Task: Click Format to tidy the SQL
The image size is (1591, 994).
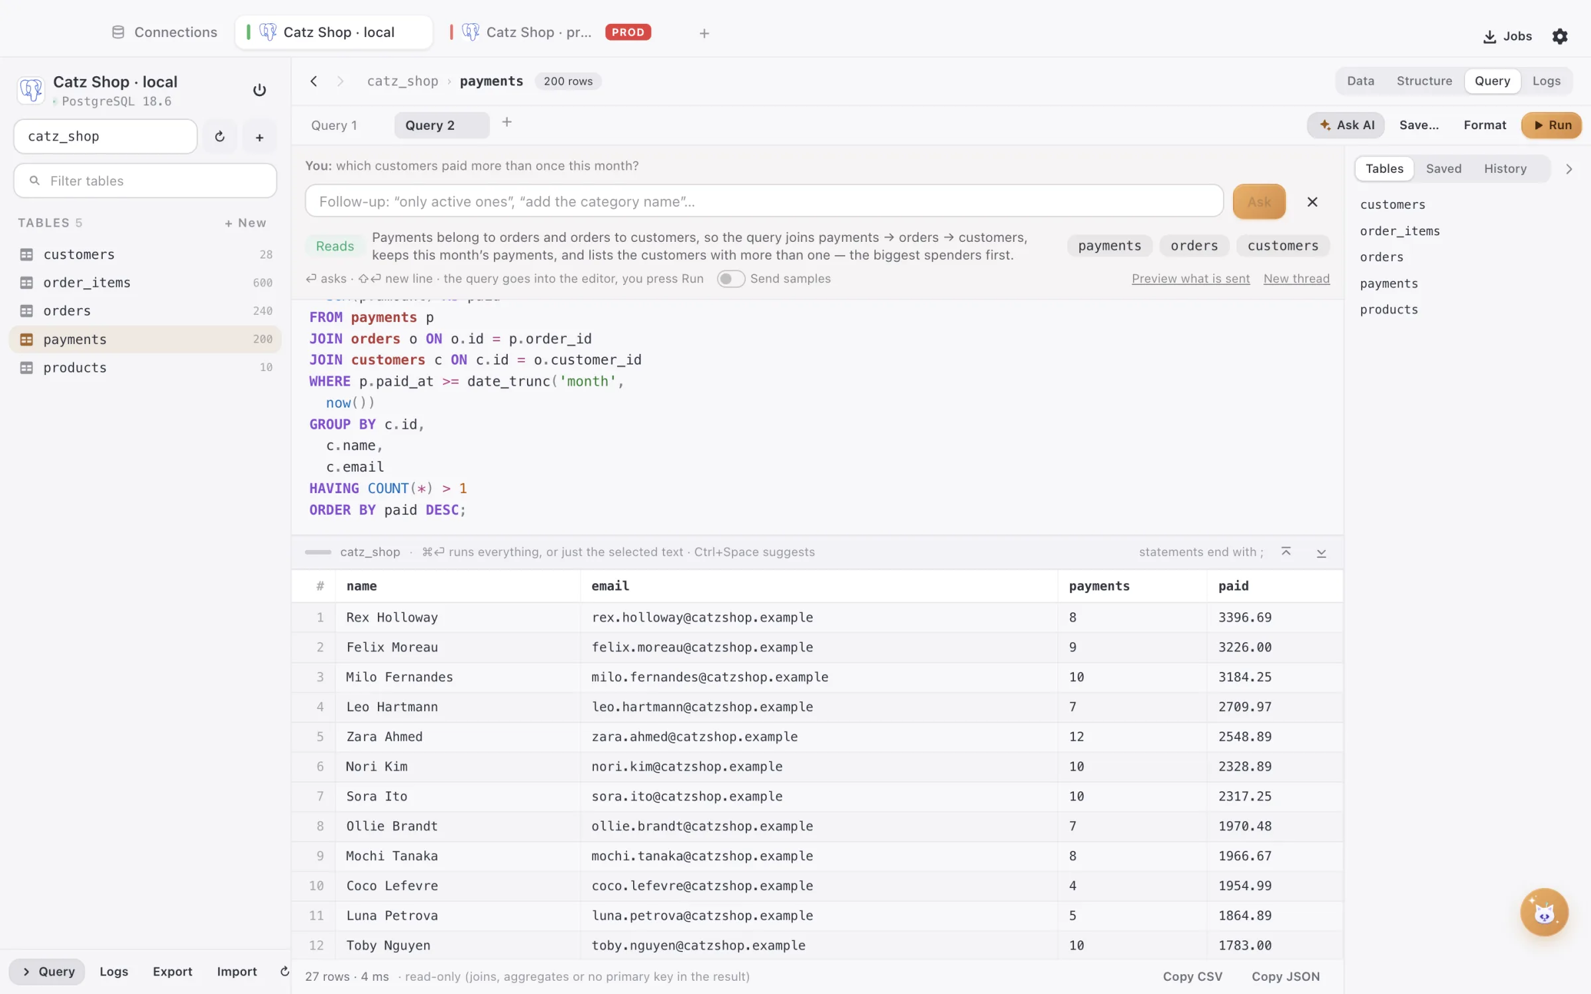Action: (1485, 125)
